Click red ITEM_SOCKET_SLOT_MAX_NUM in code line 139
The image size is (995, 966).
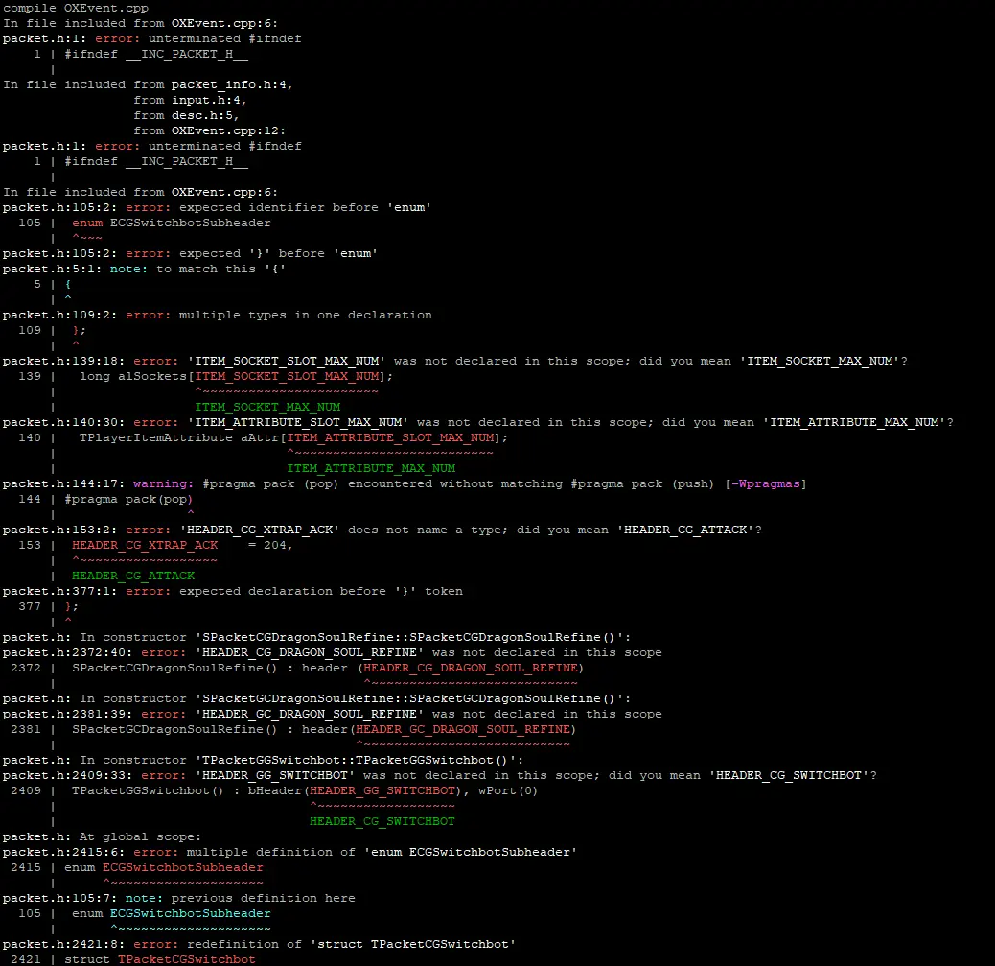click(287, 376)
